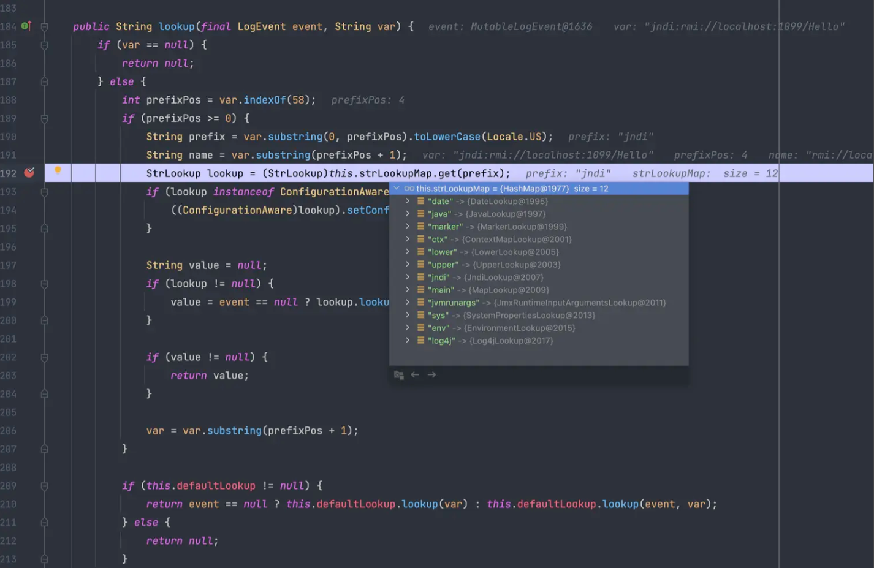This screenshot has height=568, width=874.
Task: Expand the "main" MapLookup entry
Action: point(408,290)
